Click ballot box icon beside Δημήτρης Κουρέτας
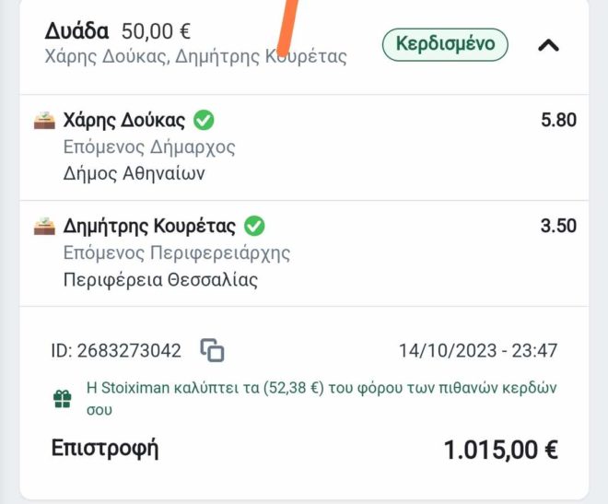 (44, 227)
